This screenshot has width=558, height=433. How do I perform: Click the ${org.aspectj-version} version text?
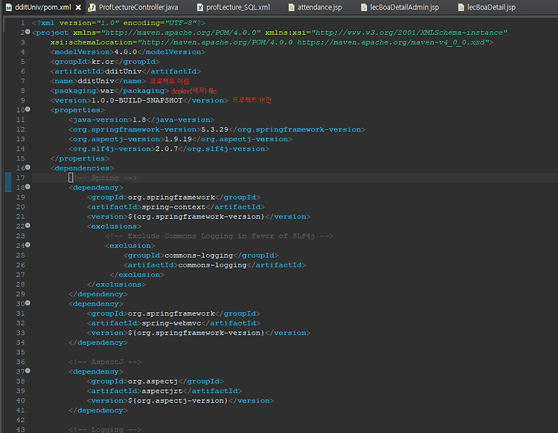[178, 400]
